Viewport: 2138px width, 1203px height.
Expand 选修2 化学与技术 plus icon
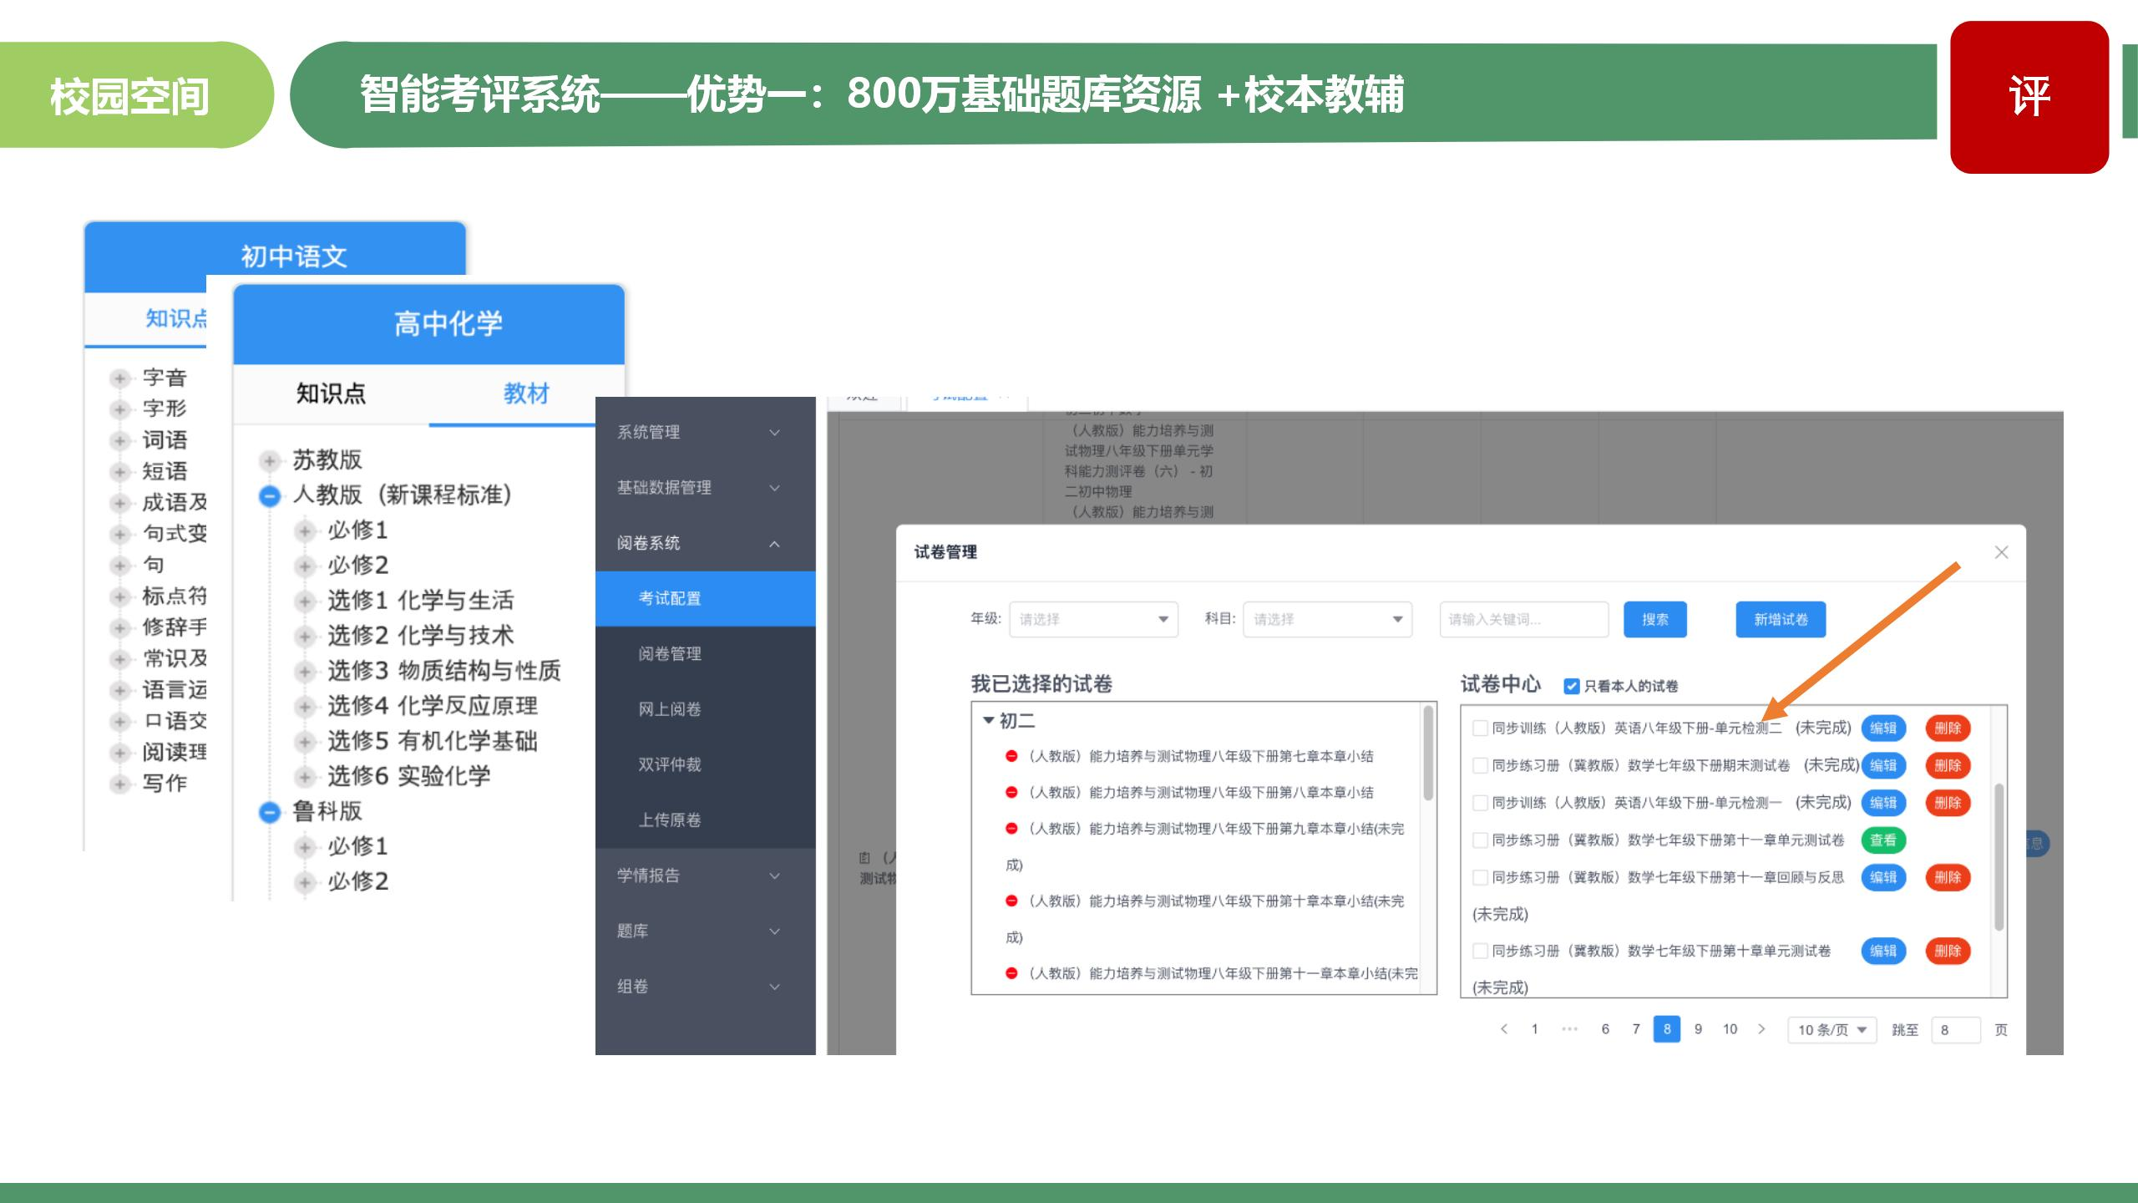305,636
